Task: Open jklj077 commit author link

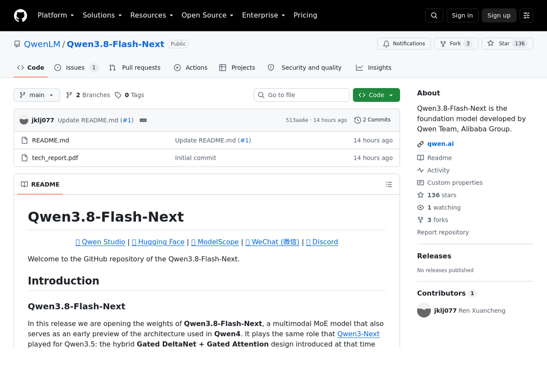Action: pos(43,120)
